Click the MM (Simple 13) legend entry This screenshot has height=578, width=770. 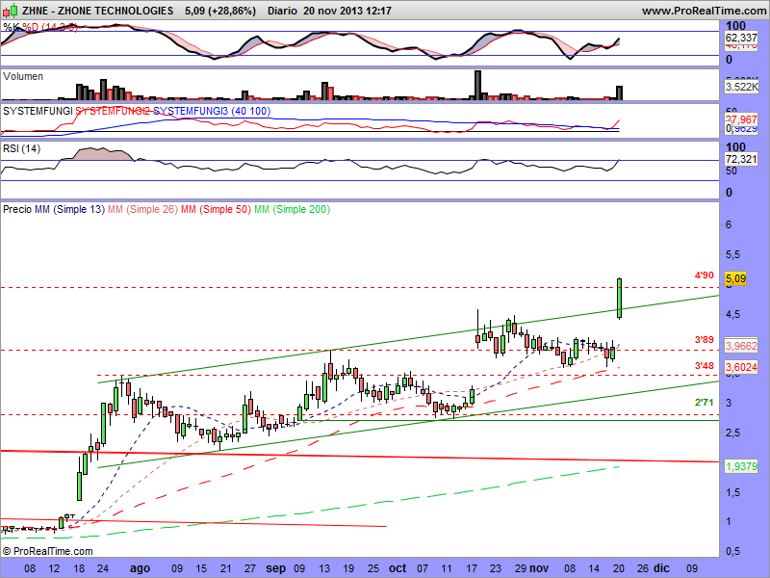(x=69, y=209)
